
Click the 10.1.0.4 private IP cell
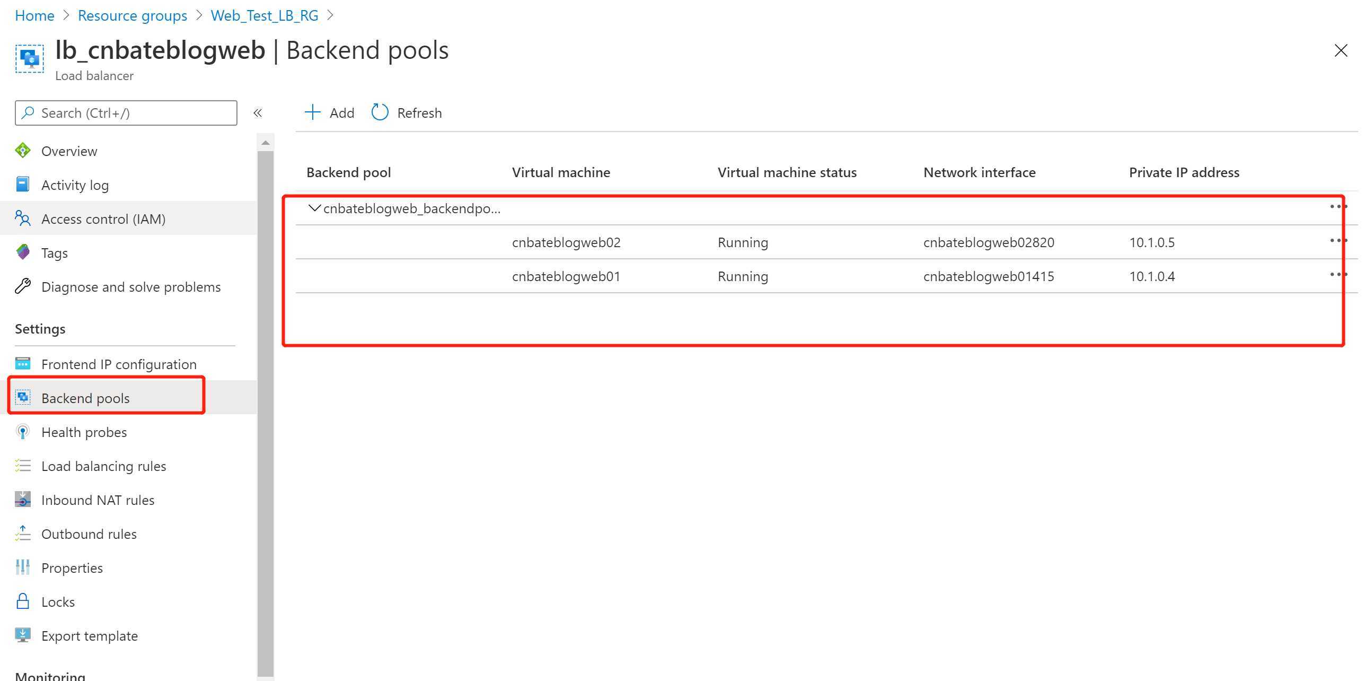tap(1152, 276)
